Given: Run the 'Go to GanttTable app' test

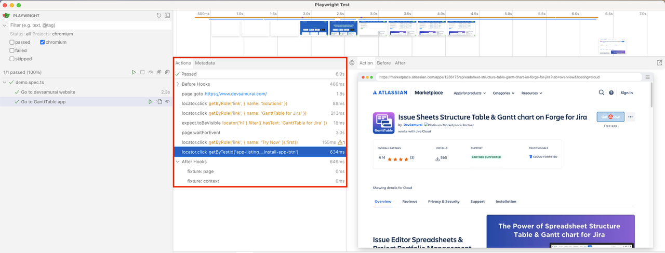Looking at the screenshot, I should pyautogui.click(x=151, y=102).
